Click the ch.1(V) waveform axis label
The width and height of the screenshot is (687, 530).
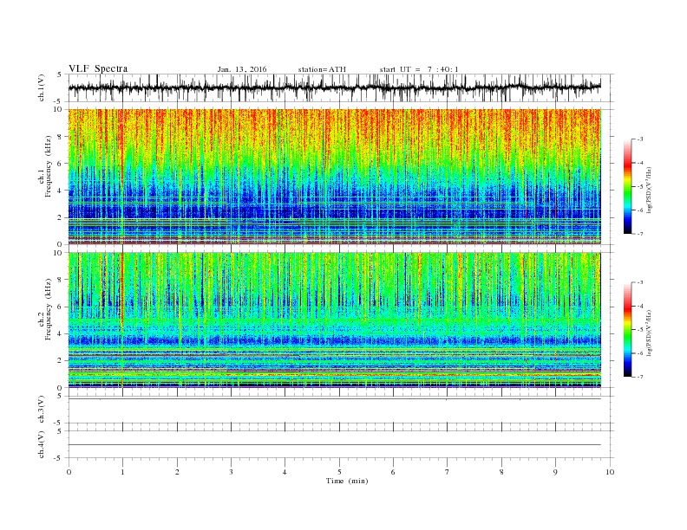point(42,87)
